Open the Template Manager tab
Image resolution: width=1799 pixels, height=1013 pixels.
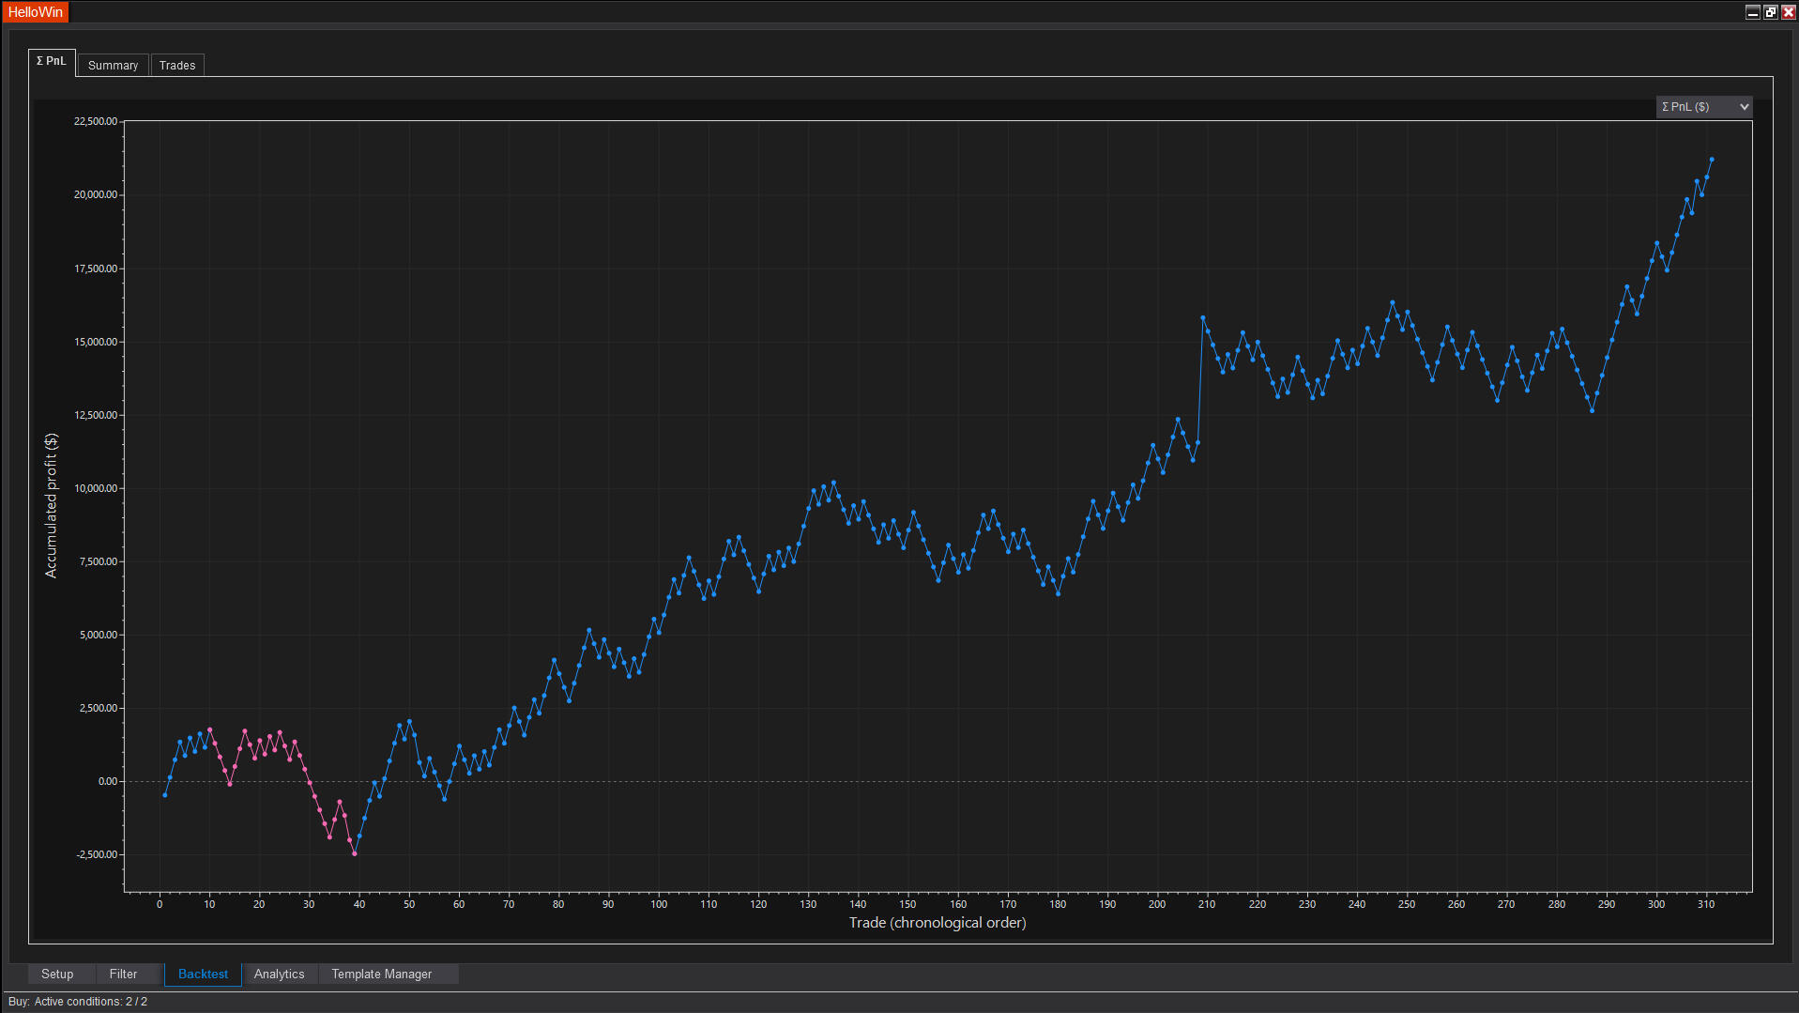pyautogui.click(x=381, y=975)
